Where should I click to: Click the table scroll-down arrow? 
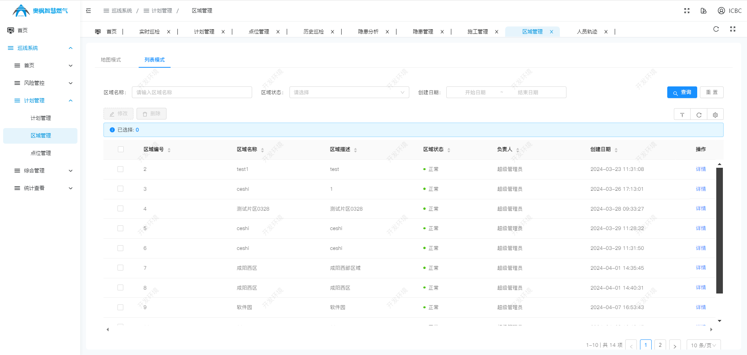click(x=720, y=321)
